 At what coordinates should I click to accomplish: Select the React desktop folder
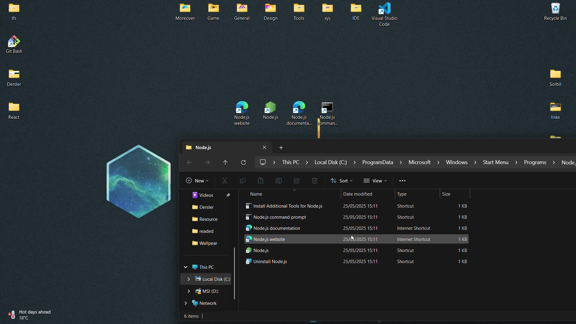coord(14,110)
